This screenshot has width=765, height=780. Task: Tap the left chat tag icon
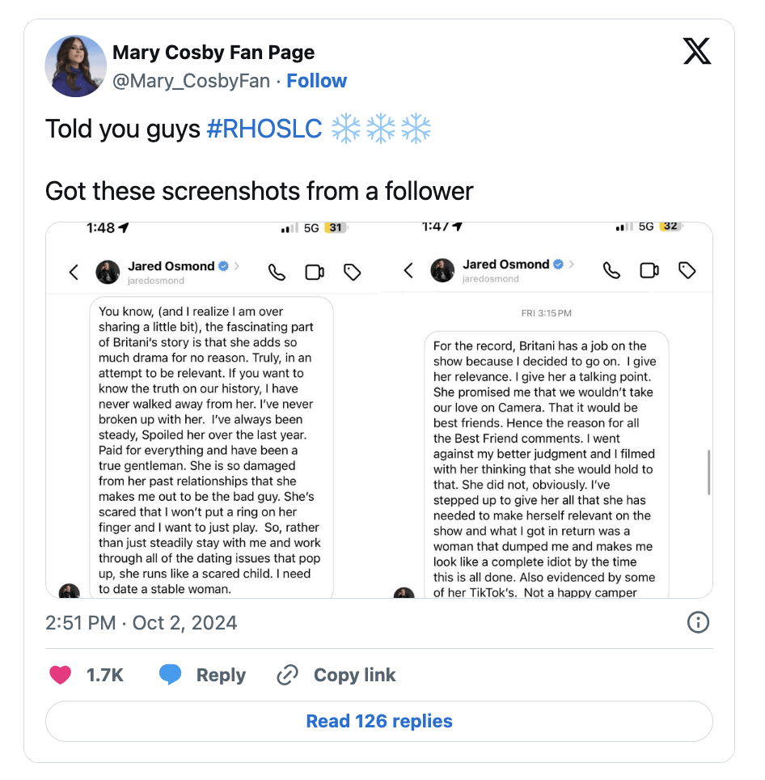click(353, 272)
